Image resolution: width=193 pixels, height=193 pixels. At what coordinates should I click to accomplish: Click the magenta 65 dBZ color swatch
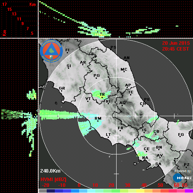click(x=189, y=191)
